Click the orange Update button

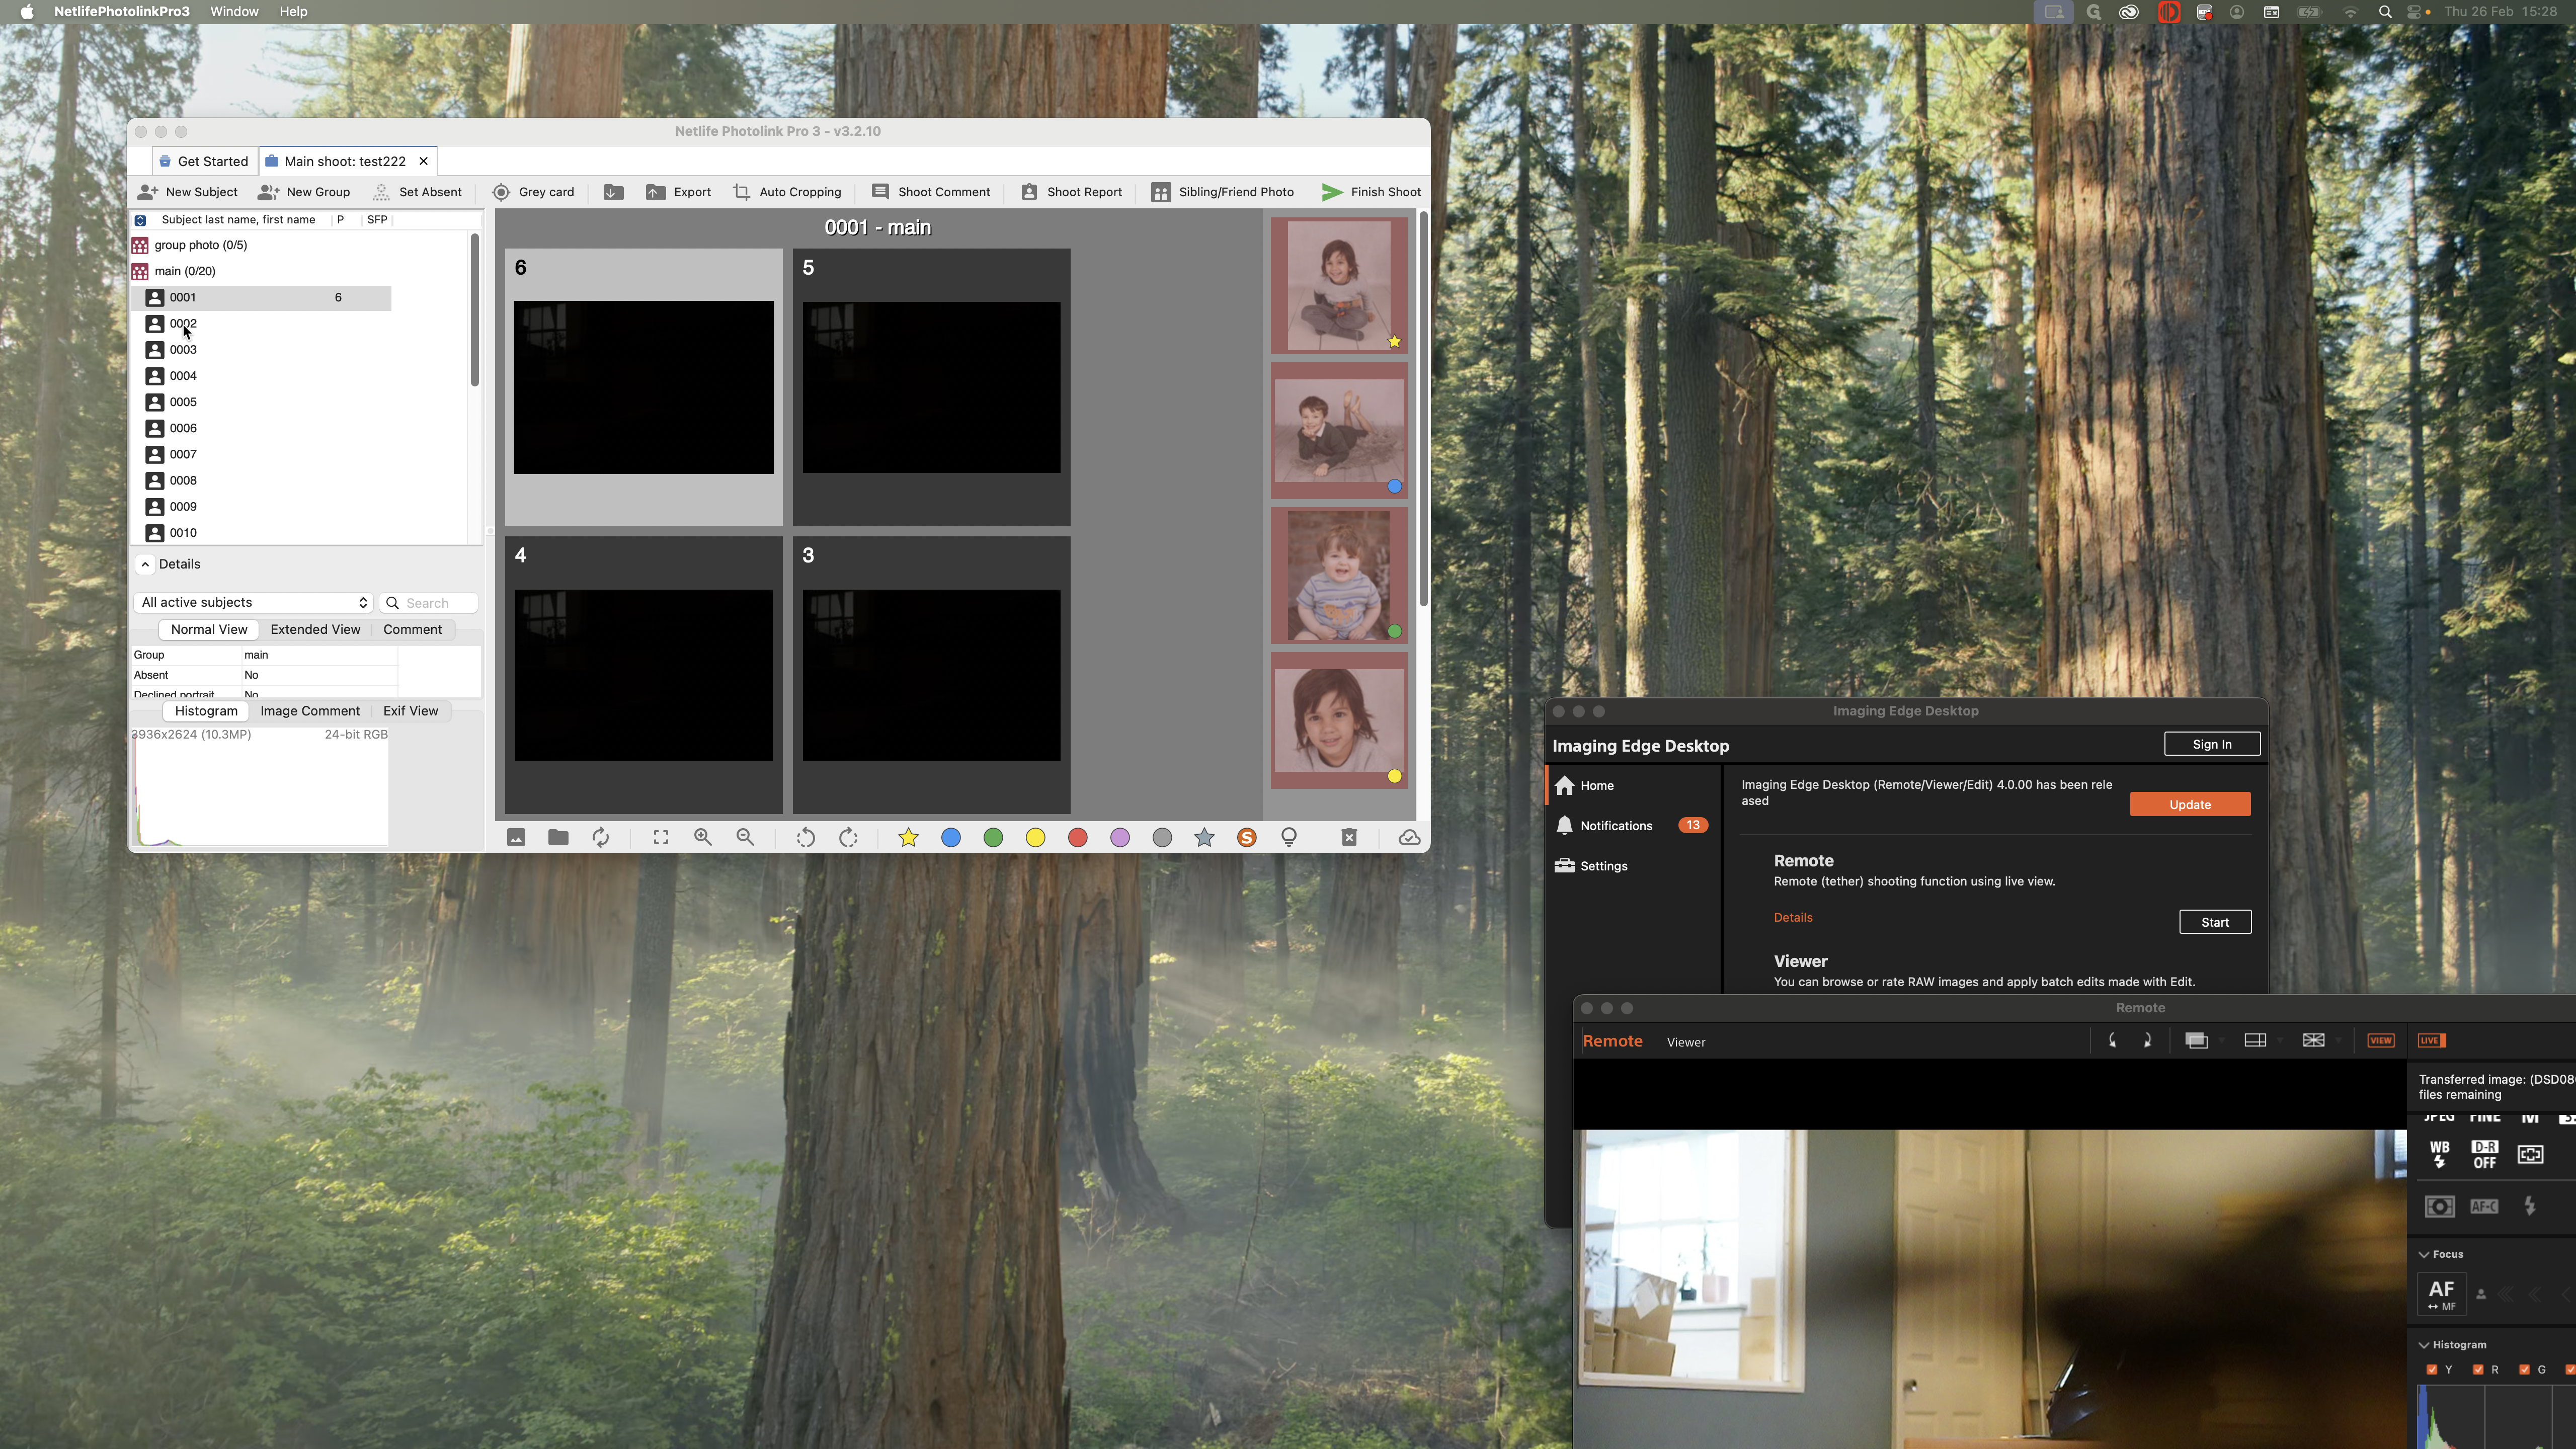[2189, 805]
